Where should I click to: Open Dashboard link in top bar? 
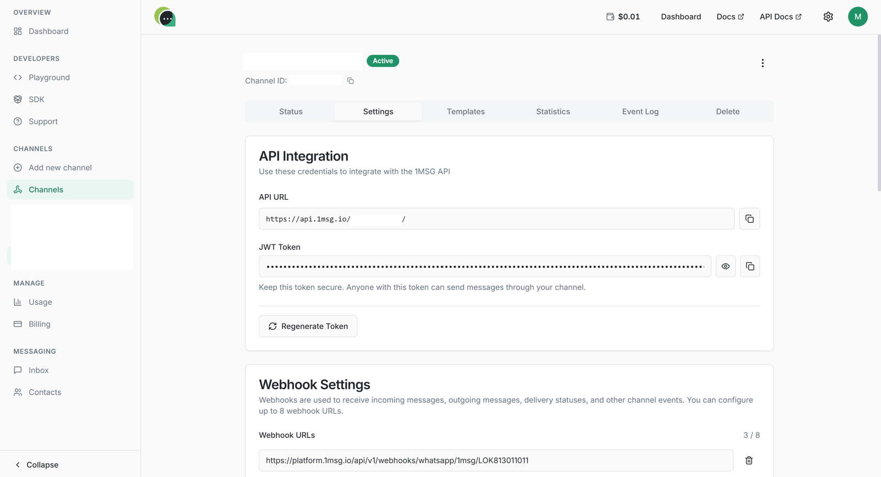681,17
